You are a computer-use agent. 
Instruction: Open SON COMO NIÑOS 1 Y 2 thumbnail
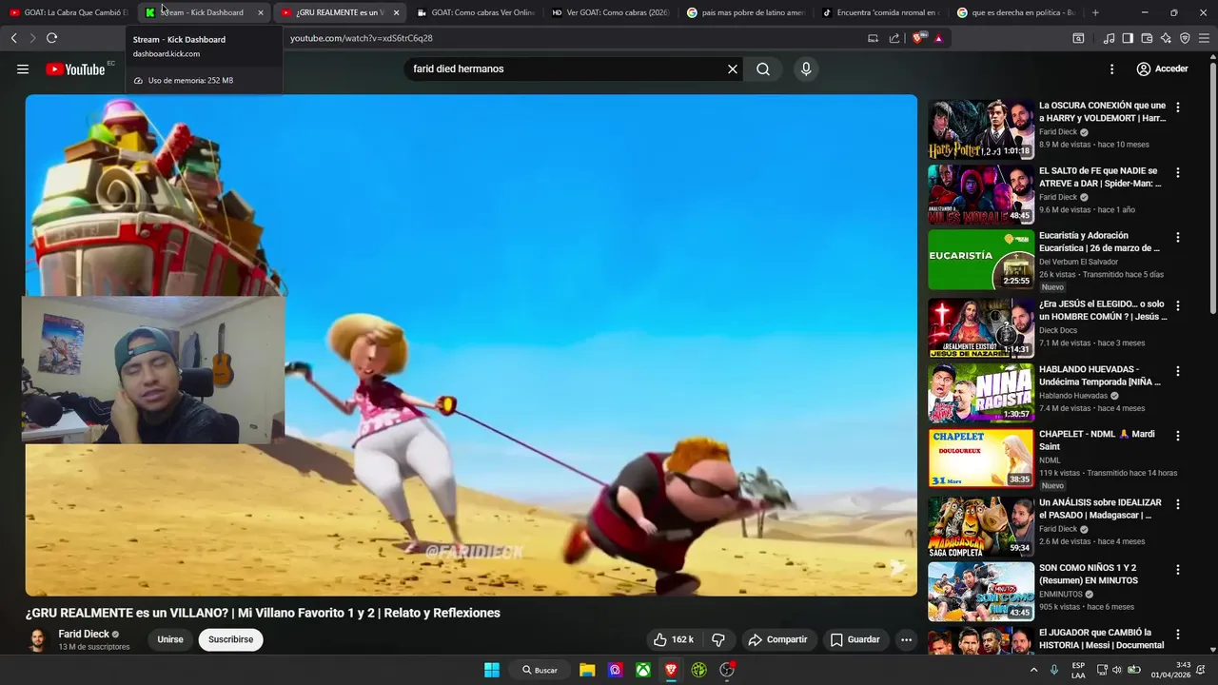coord(981,591)
